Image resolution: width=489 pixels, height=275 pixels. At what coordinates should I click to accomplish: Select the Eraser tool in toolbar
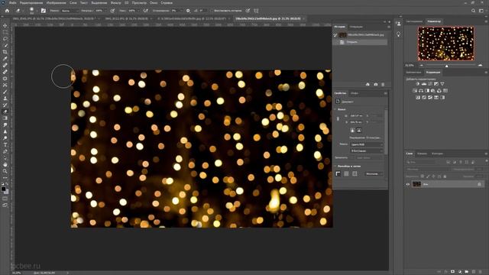pyautogui.click(x=5, y=112)
